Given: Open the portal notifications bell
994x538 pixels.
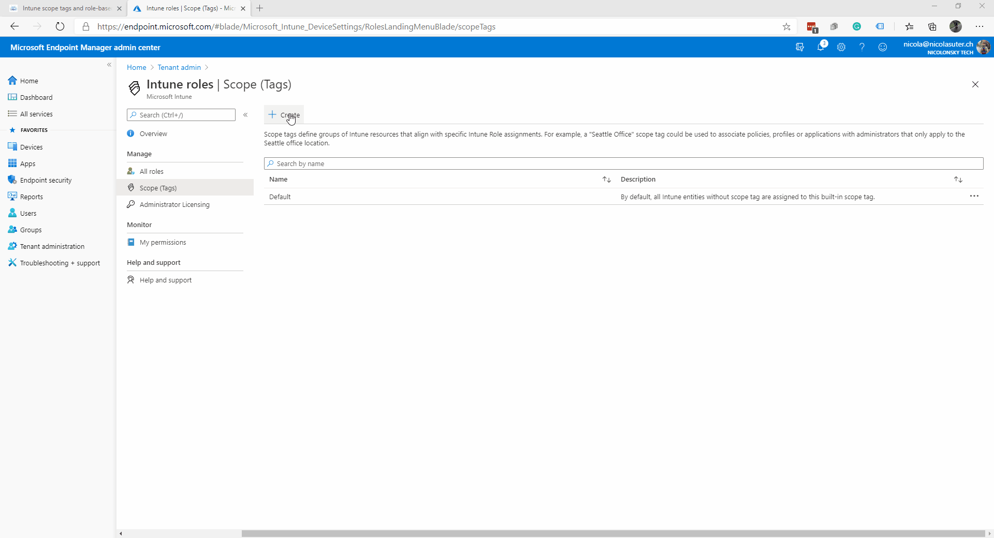Looking at the screenshot, I should tap(821, 47).
